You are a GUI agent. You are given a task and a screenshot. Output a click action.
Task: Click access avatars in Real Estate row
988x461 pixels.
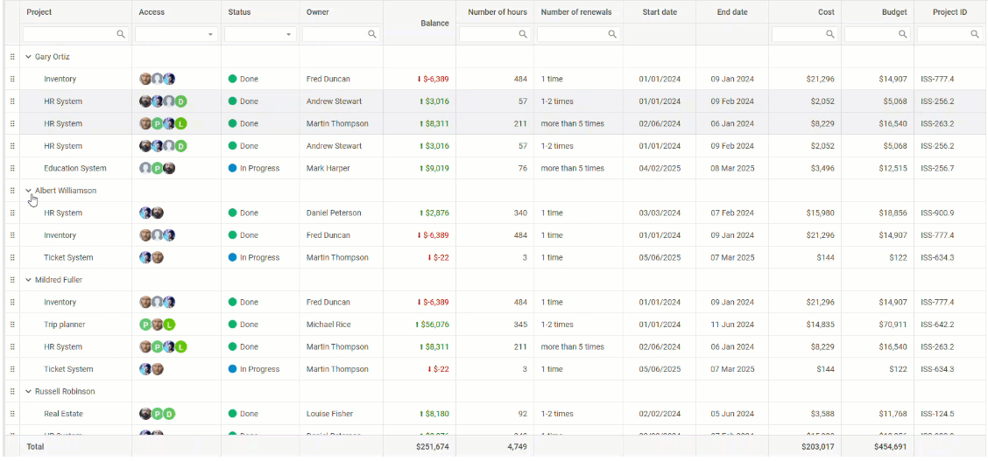157,414
